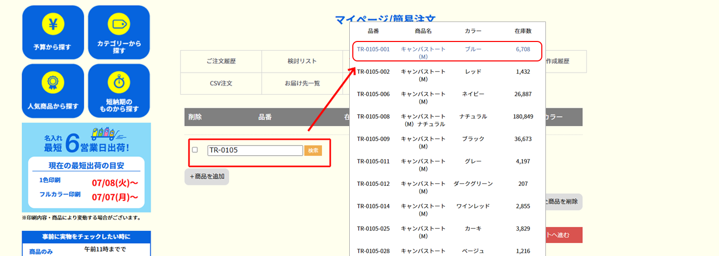Click the stock count 36,673
719x256 pixels.
[x=523, y=139]
